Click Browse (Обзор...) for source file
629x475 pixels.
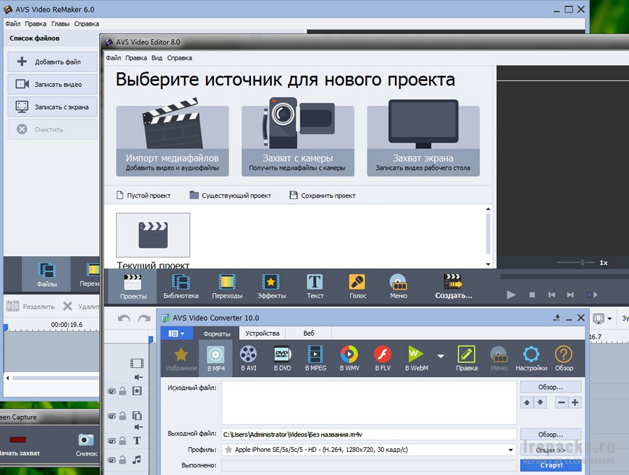pos(551,387)
